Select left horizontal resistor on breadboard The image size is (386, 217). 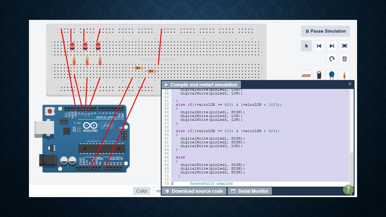click(138, 68)
